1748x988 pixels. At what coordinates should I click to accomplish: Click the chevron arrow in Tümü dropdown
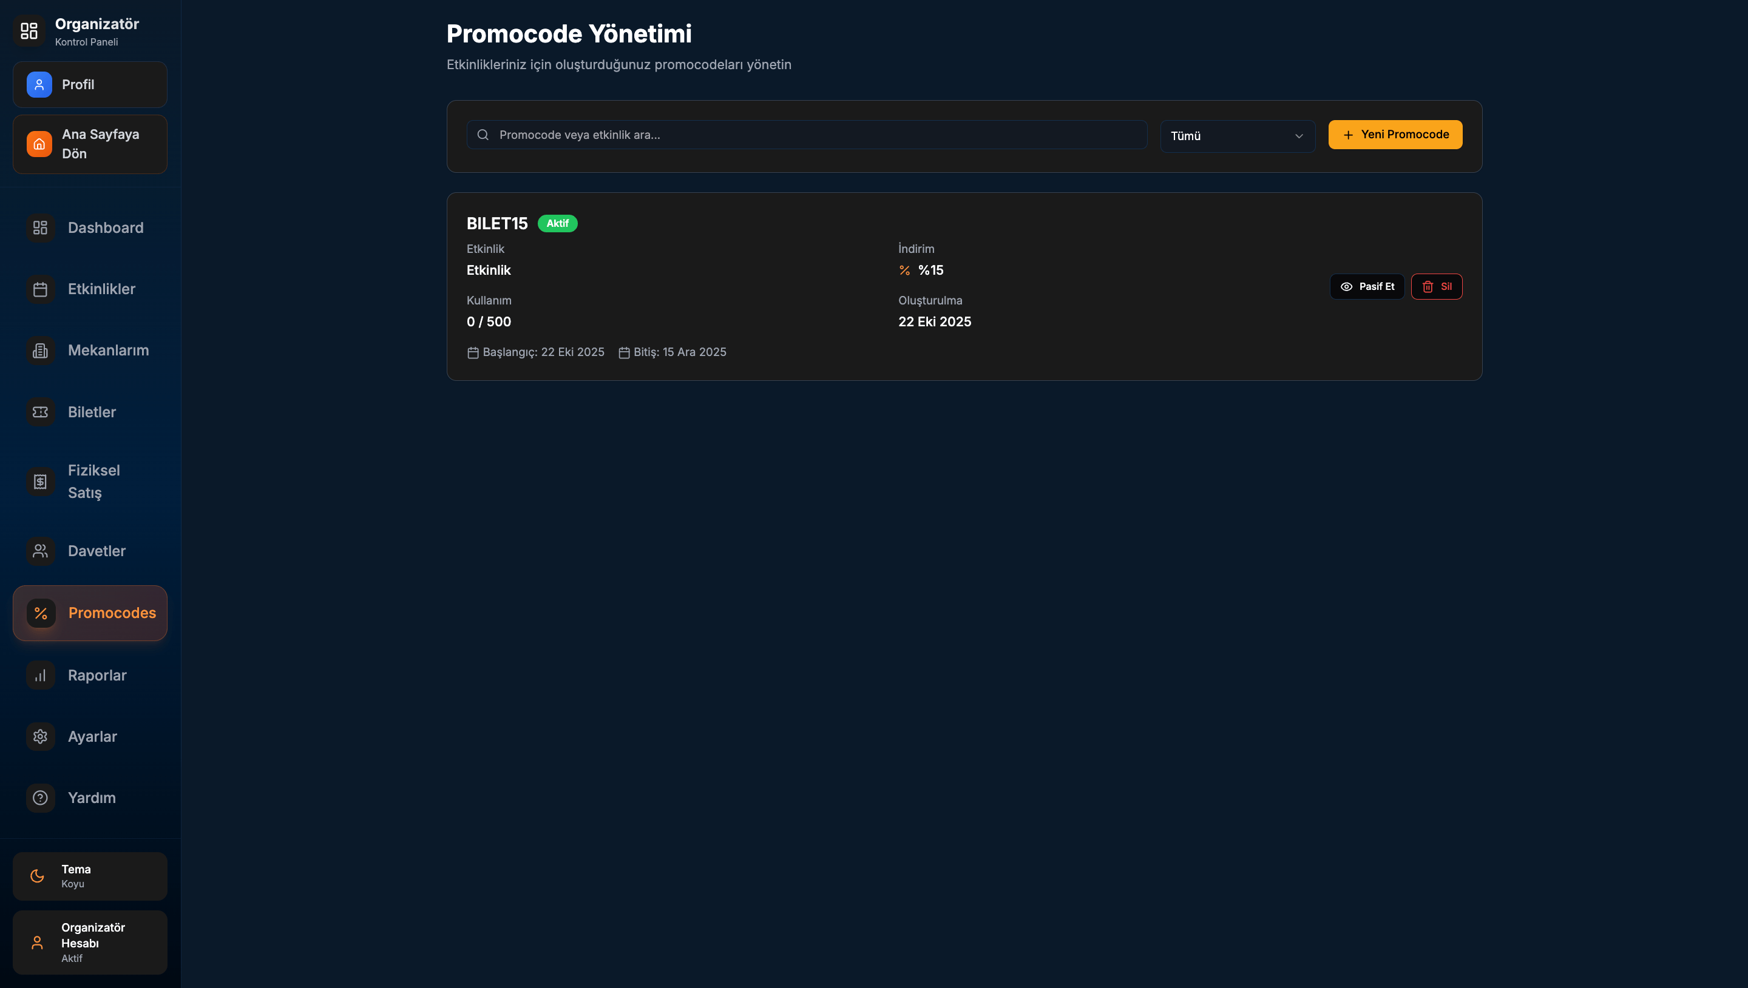pyautogui.click(x=1299, y=136)
